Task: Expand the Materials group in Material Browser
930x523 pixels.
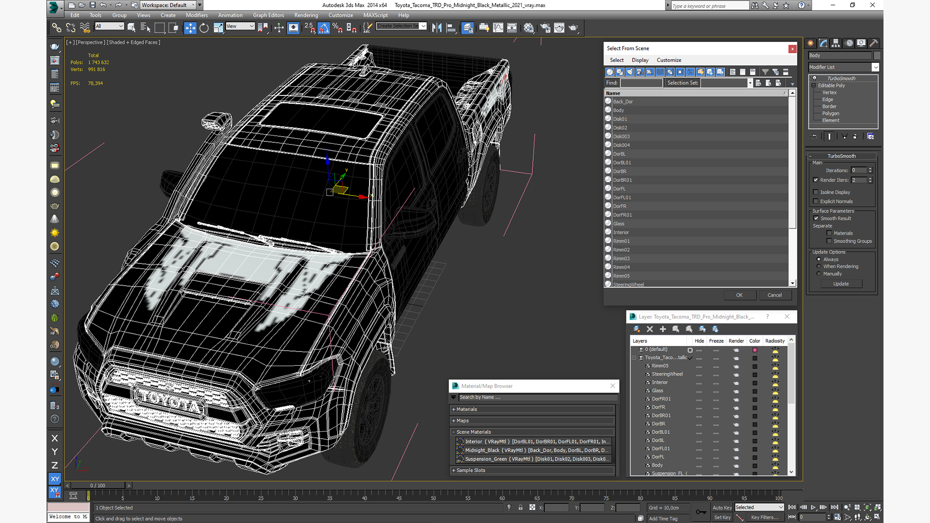Action: 532,409
